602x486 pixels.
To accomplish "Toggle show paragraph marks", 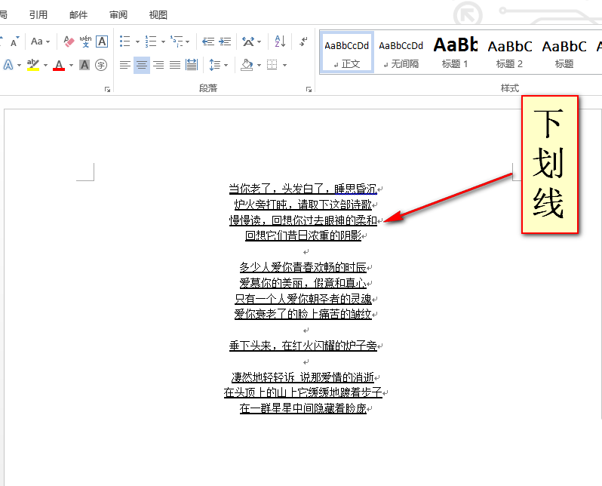I will [x=303, y=42].
